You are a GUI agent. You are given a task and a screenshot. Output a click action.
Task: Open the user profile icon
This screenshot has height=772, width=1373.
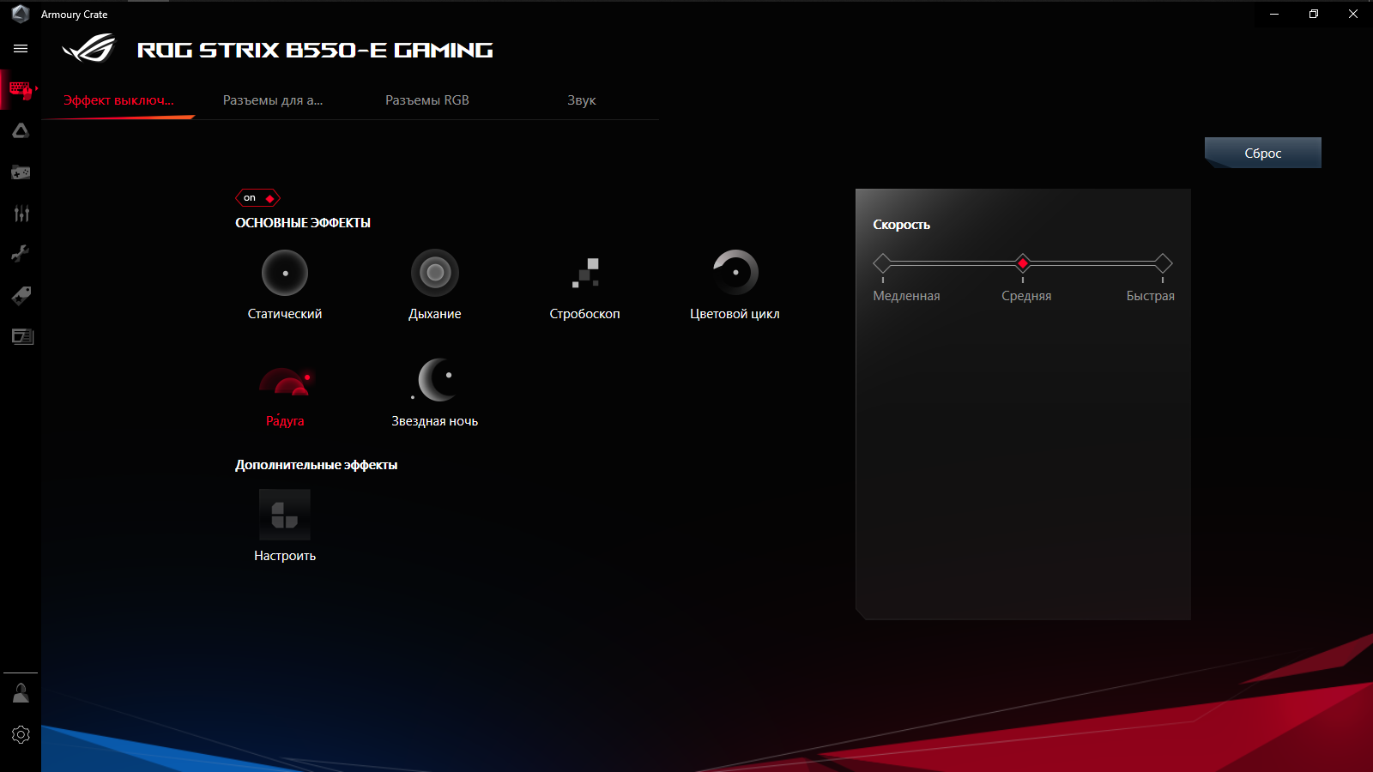[21, 693]
